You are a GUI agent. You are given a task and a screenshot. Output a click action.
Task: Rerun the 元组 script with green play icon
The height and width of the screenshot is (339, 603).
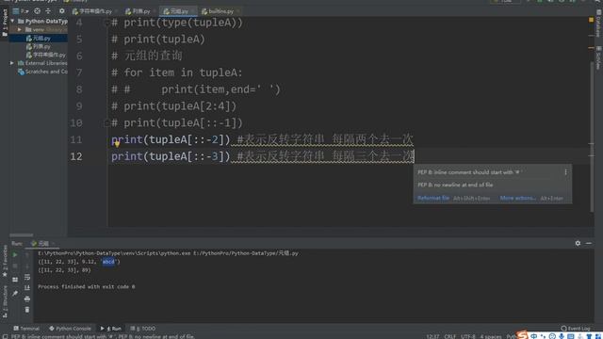click(x=15, y=254)
